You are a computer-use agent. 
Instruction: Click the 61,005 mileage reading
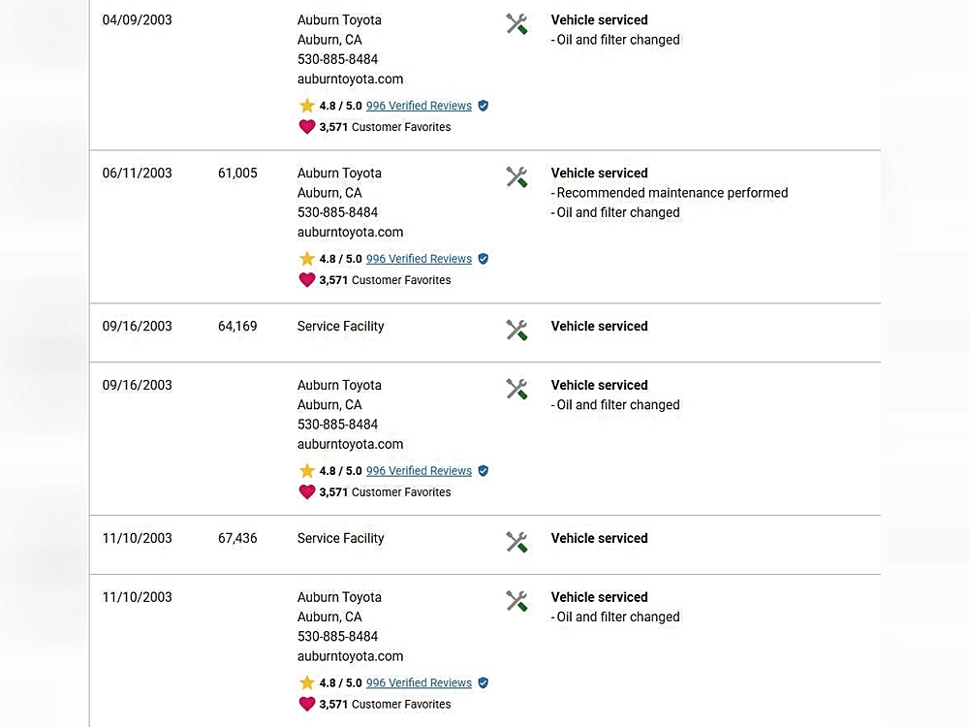pyautogui.click(x=237, y=174)
